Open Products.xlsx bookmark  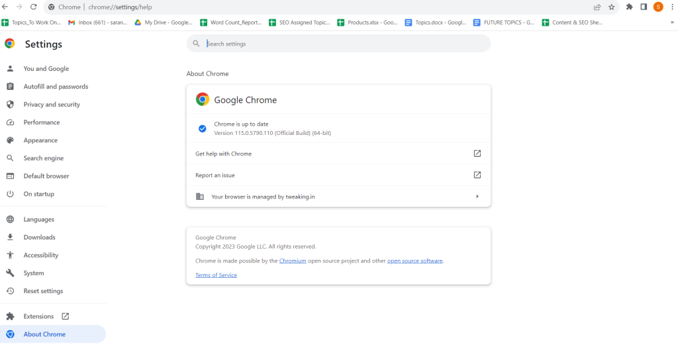pyautogui.click(x=367, y=22)
